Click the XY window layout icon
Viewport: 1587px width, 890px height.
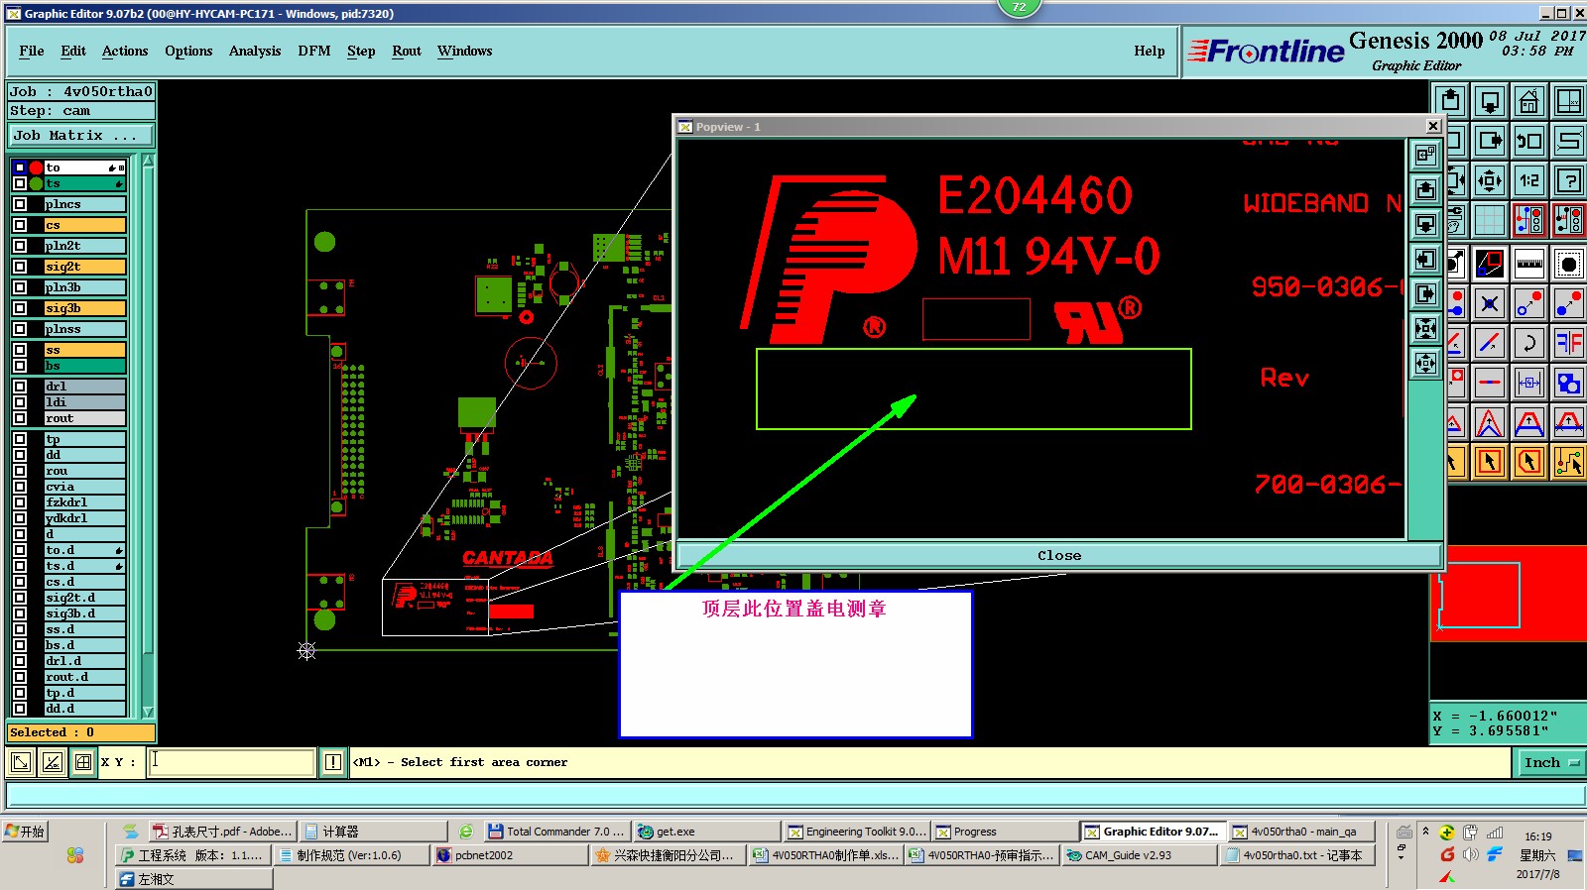click(1568, 101)
